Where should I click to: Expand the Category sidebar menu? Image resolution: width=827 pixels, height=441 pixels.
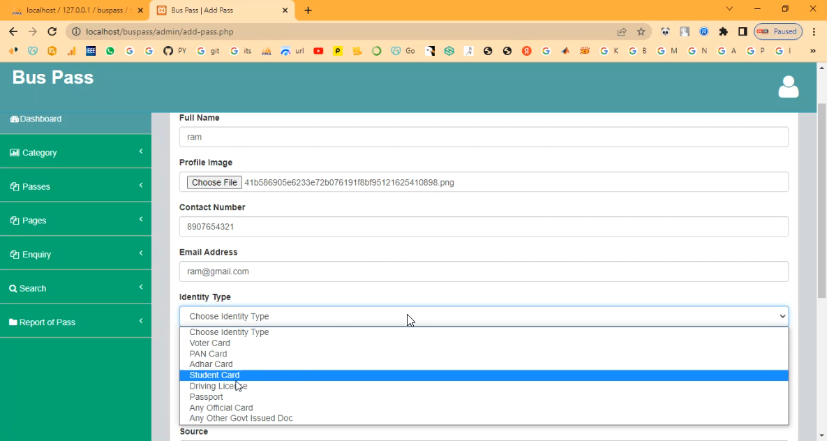click(x=75, y=152)
